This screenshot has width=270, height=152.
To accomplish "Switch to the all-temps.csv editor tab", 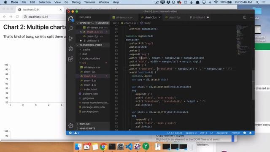I will click(x=124, y=17).
